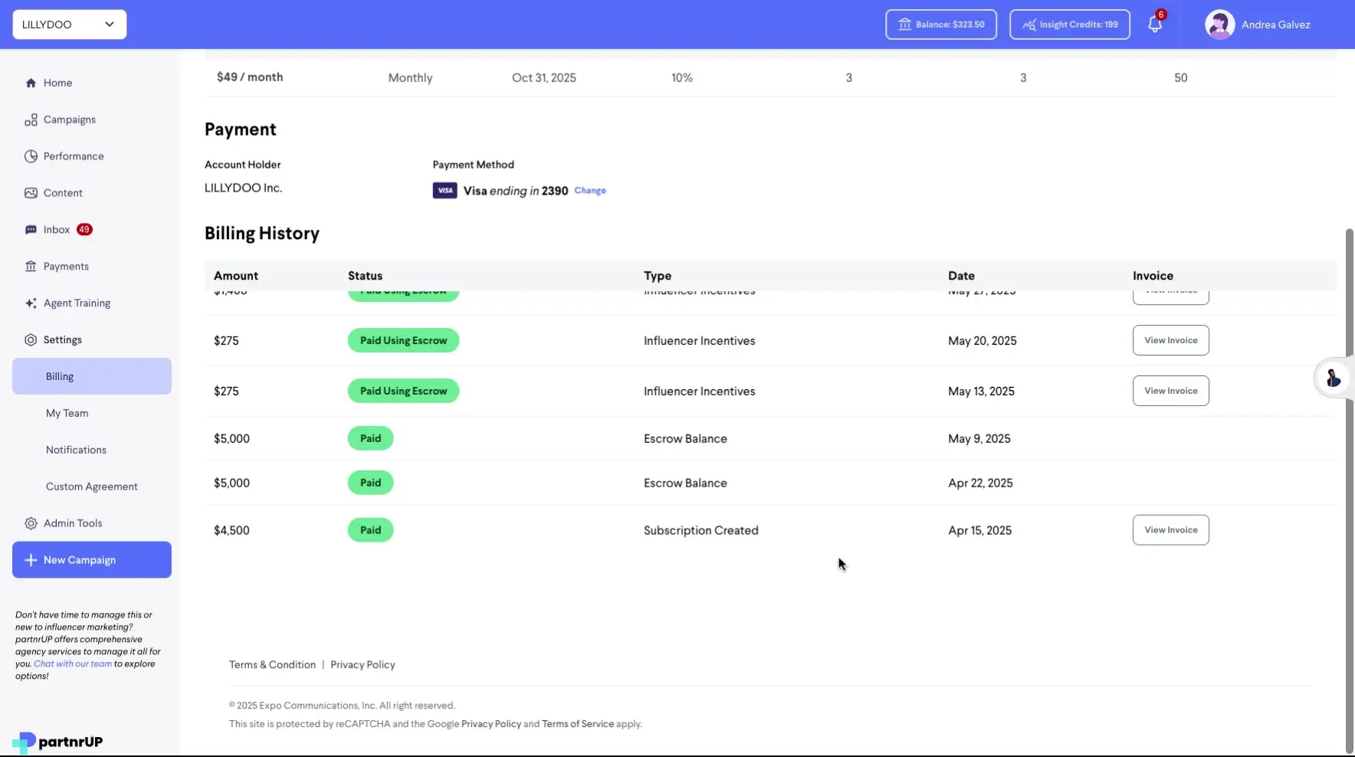Open Andrea Galvez profile menu
The height and width of the screenshot is (757, 1355).
pos(1257,24)
